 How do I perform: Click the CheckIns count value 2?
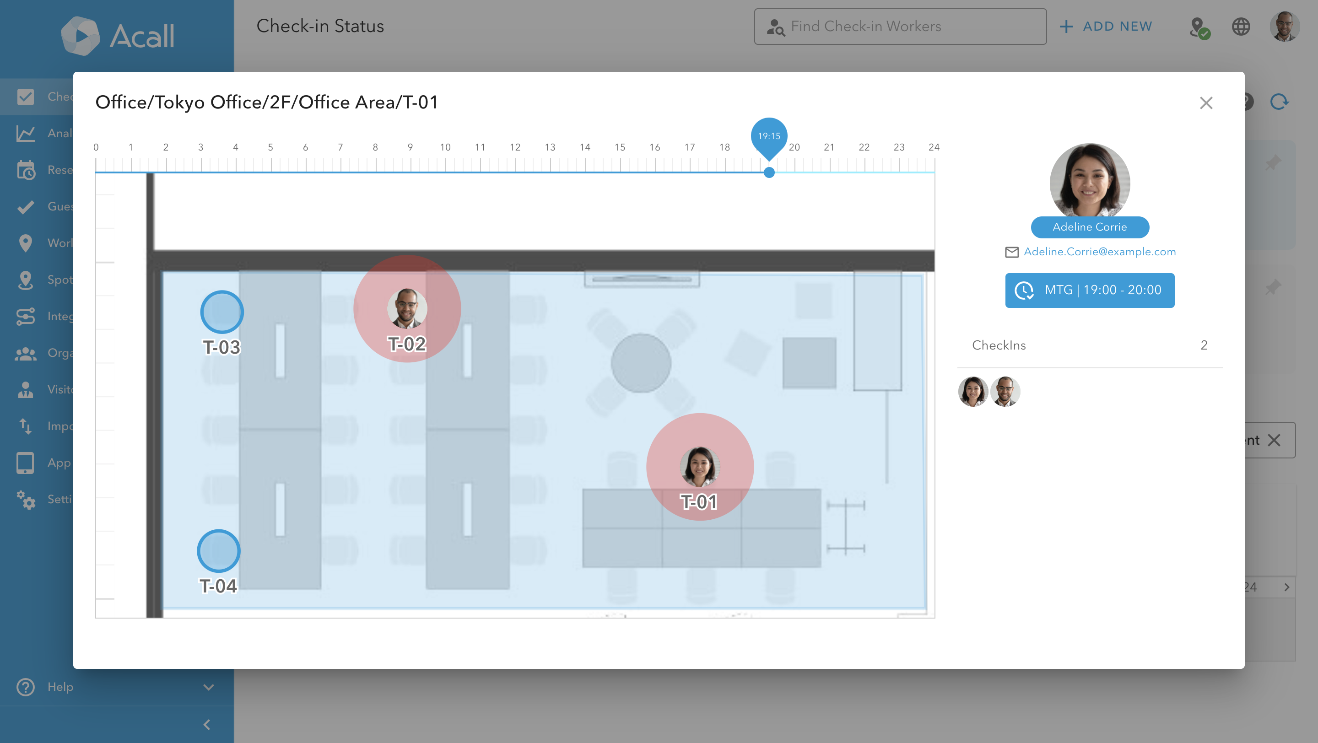pyautogui.click(x=1204, y=345)
